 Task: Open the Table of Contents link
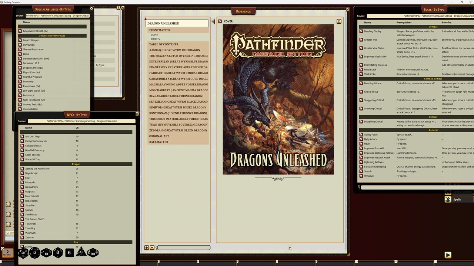(163, 44)
